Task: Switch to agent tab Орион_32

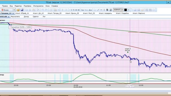Action: click(72, 13)
